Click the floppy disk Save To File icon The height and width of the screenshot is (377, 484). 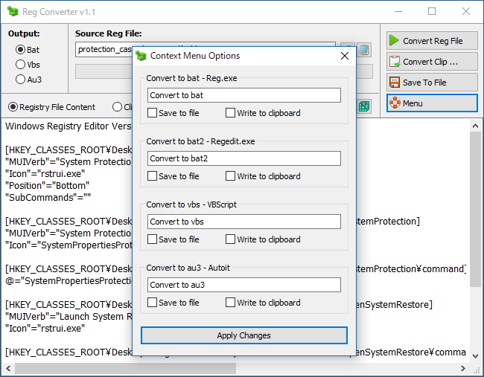394,83
